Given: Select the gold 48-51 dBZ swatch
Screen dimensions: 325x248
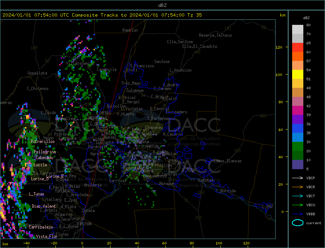Looking at the screenshot, I should point(298,83).
